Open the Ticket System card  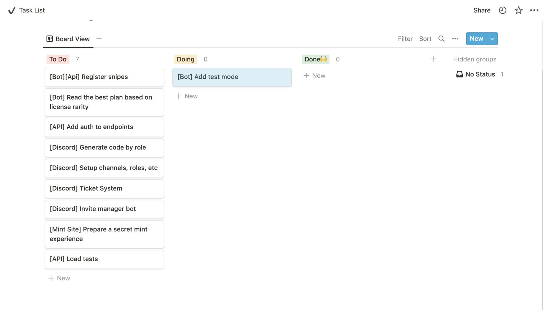[x=104, y=188]
